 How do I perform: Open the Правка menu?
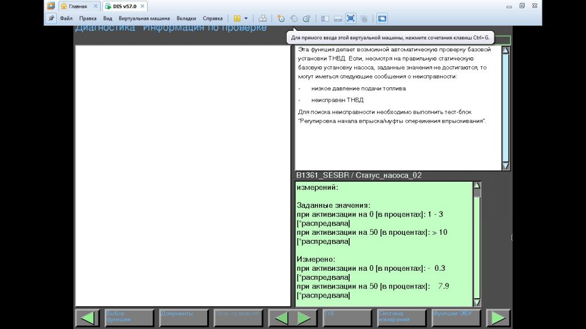(x=88, y=18)
